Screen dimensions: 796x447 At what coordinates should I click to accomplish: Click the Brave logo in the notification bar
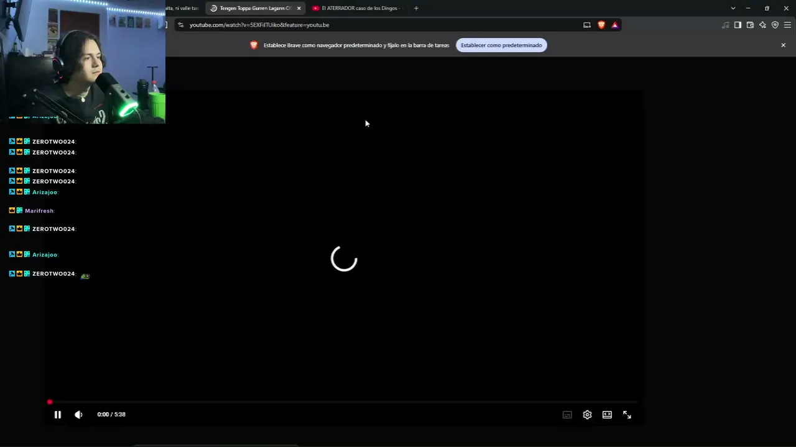click(254, 45)
